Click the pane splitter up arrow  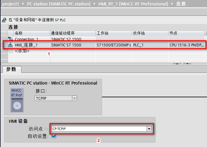tap(177, 64)
